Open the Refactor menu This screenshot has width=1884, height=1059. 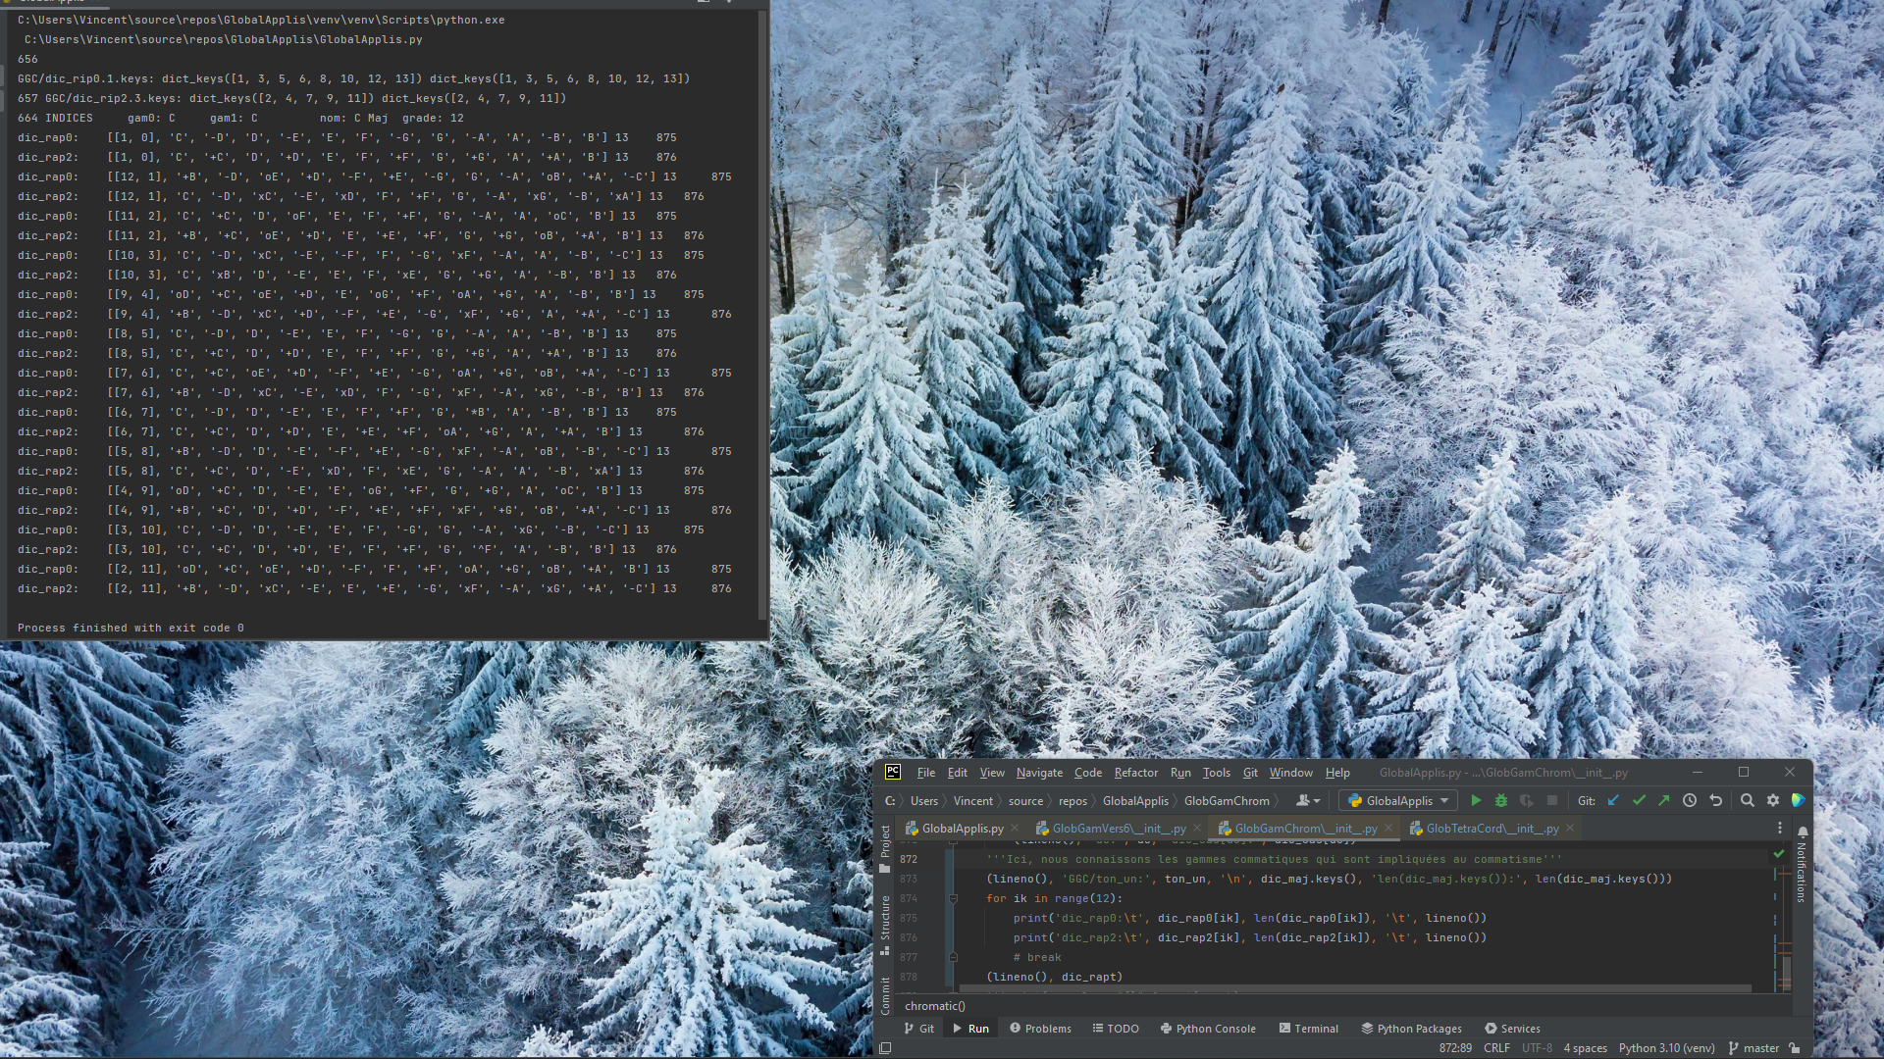1135,773
